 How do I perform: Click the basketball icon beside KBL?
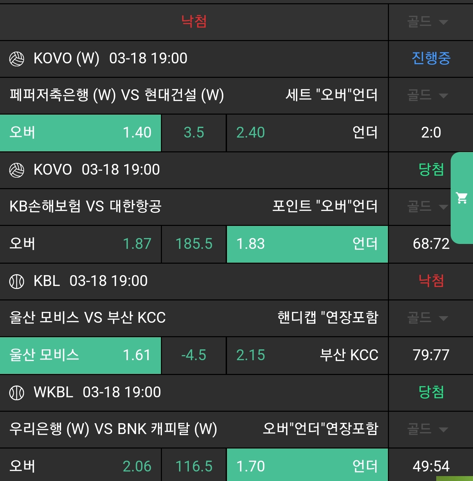pyautogui.click(x=17, y=282)
